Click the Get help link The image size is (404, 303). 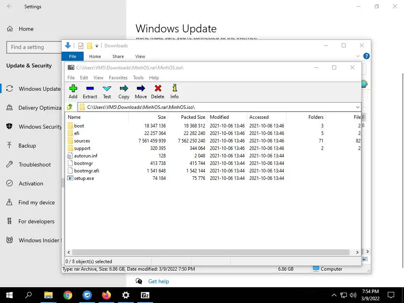tap(159, 281)
